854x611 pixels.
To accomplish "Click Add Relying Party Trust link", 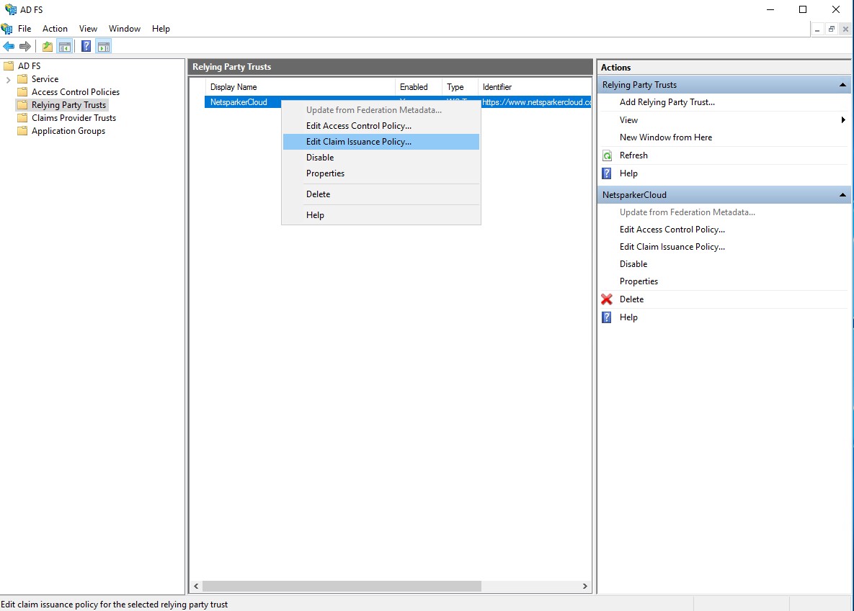I will tap(667, 102).
